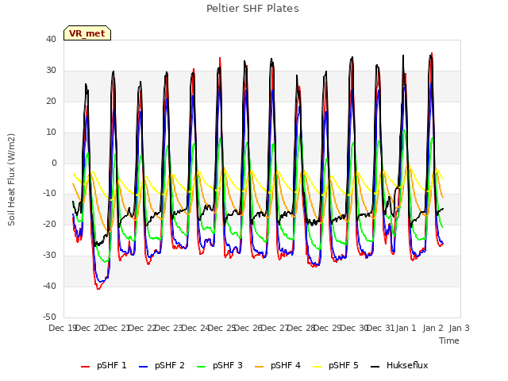
Task: Click the Soil Heat Flux (W/m2) axis label
Action: tap(11, 179)
